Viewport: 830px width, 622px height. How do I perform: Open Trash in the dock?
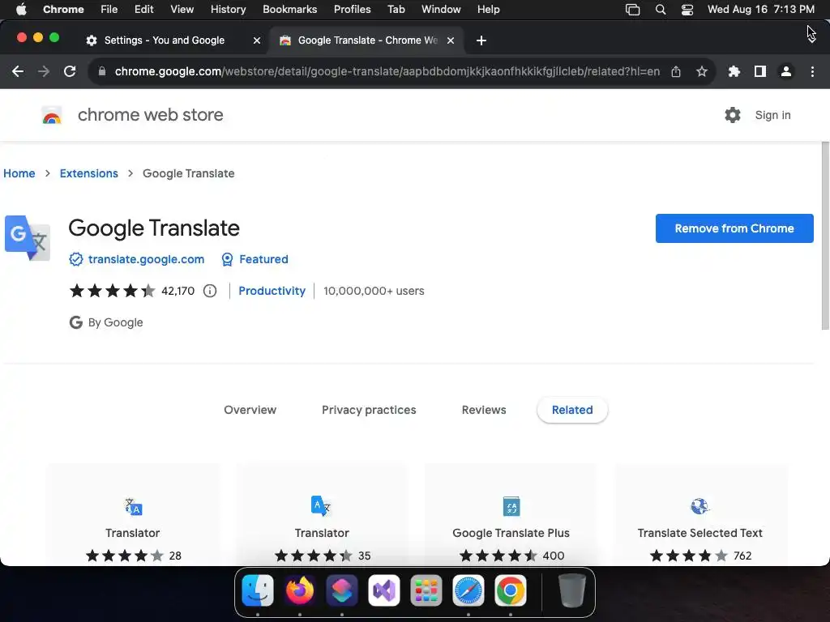pyautogui.click(x=572, y=590)
